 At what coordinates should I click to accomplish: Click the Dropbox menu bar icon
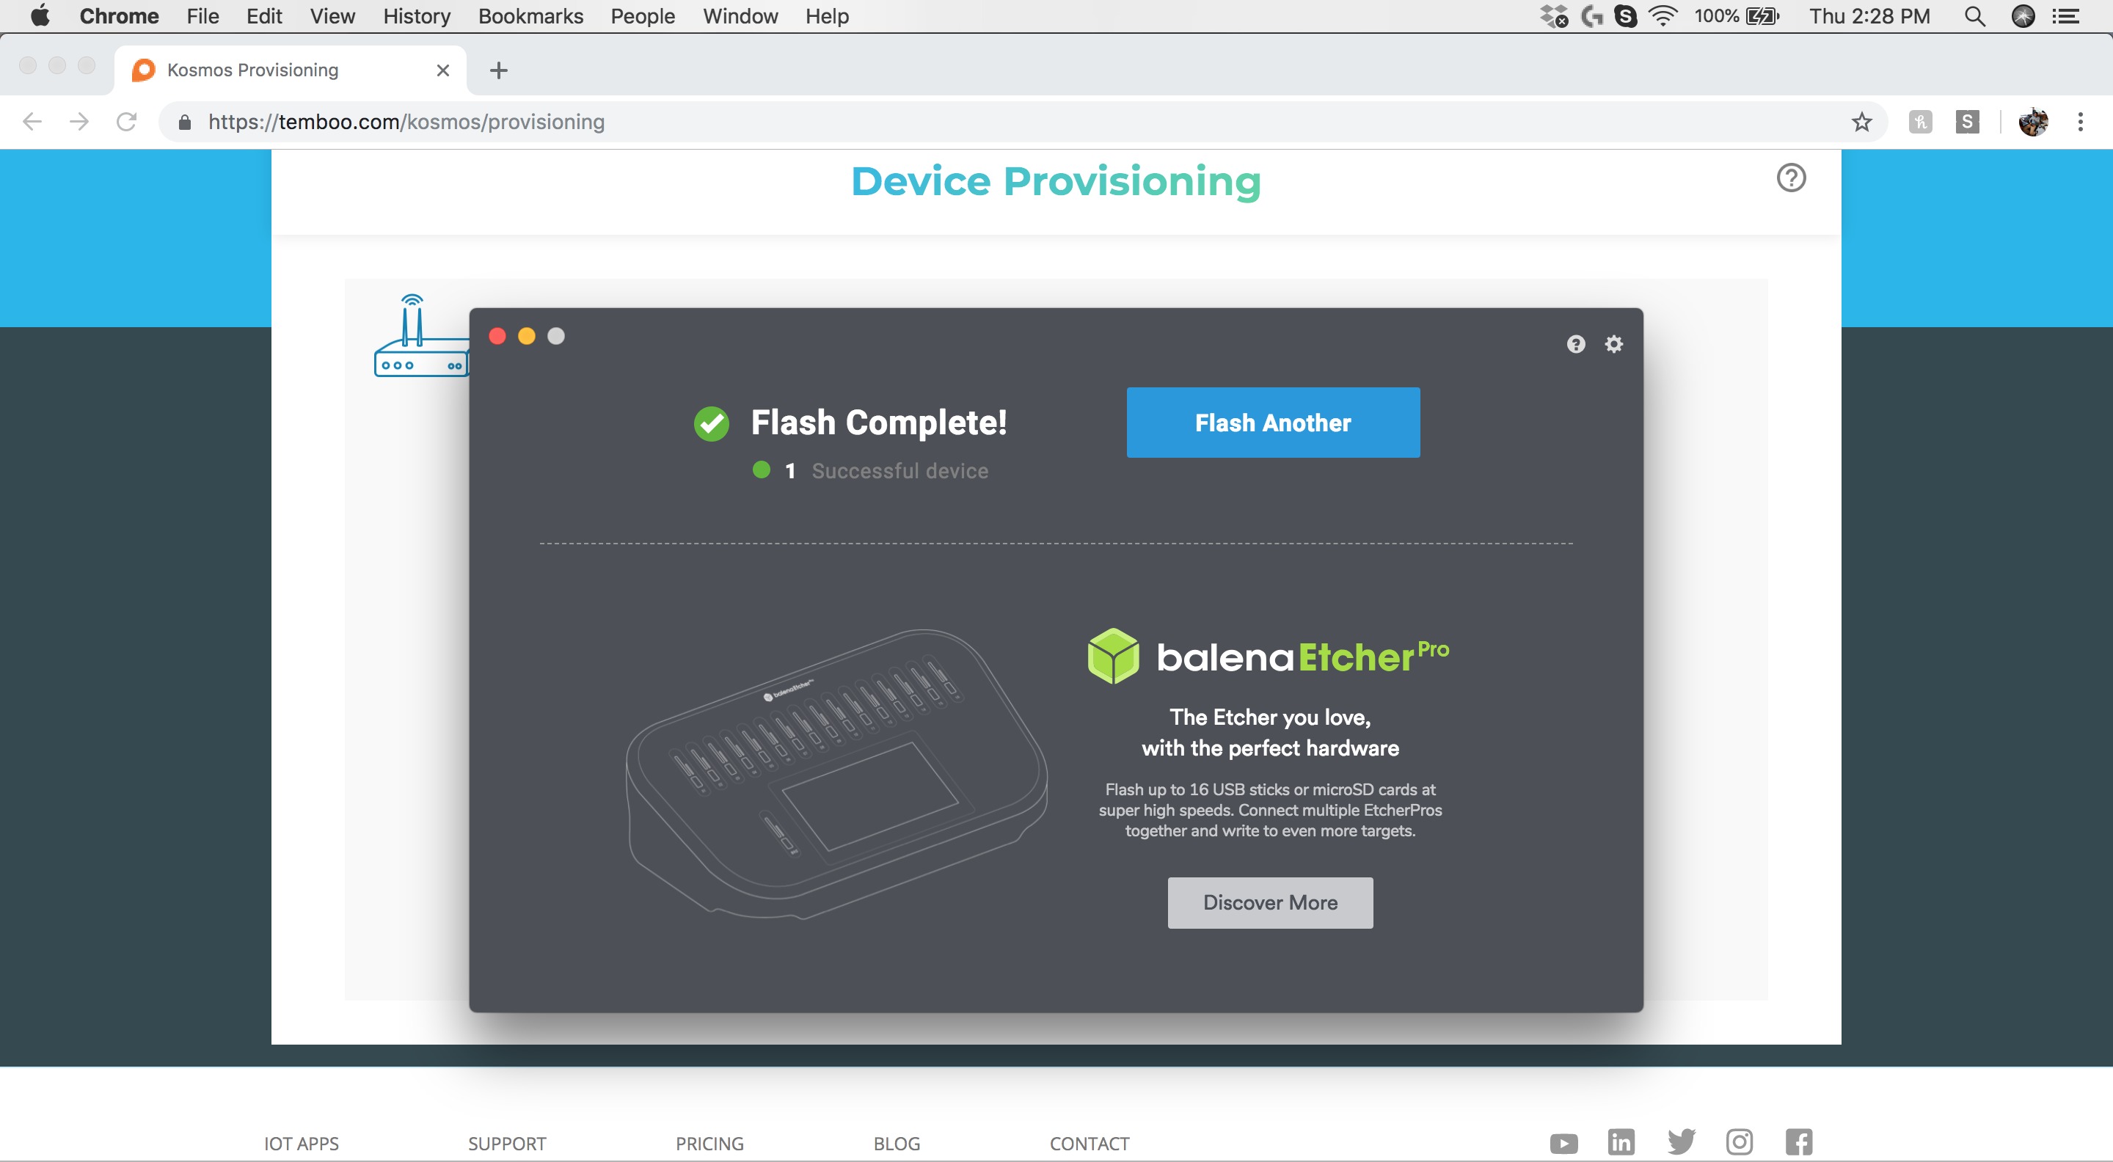click(x=1554, y=16)
